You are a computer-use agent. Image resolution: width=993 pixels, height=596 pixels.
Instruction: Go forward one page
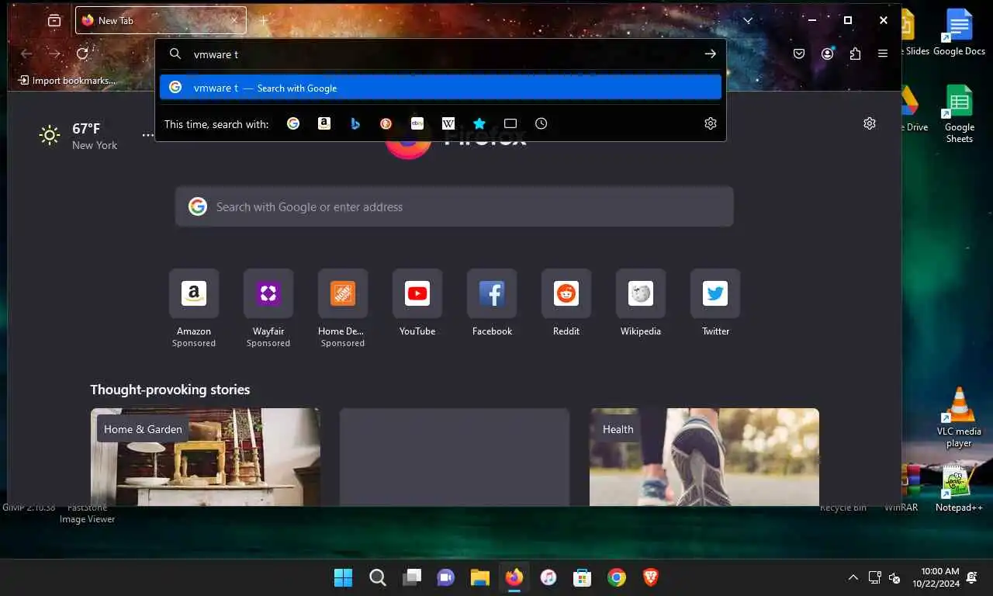click(x=54, y=54)
